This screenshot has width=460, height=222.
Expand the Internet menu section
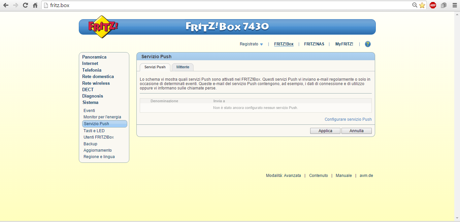[x=90, y=63]
